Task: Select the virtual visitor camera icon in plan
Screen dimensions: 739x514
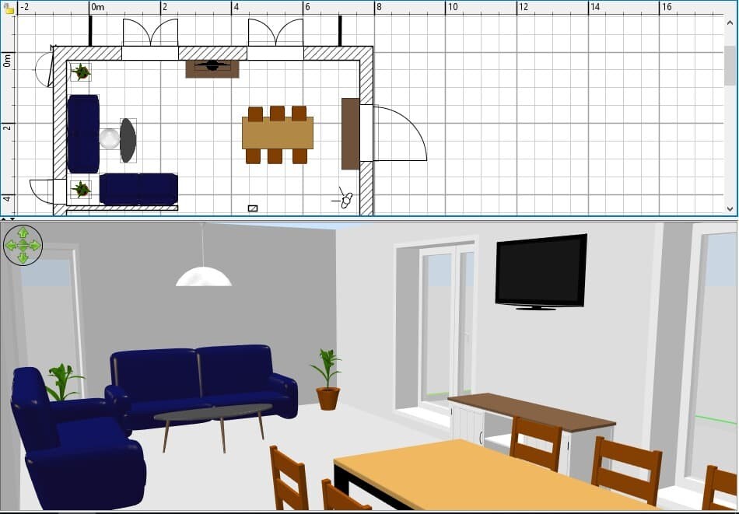Action: 345,199
